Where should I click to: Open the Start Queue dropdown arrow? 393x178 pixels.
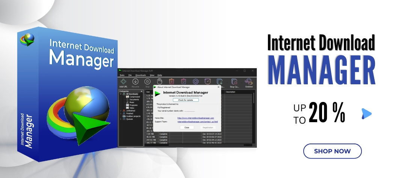227,82
